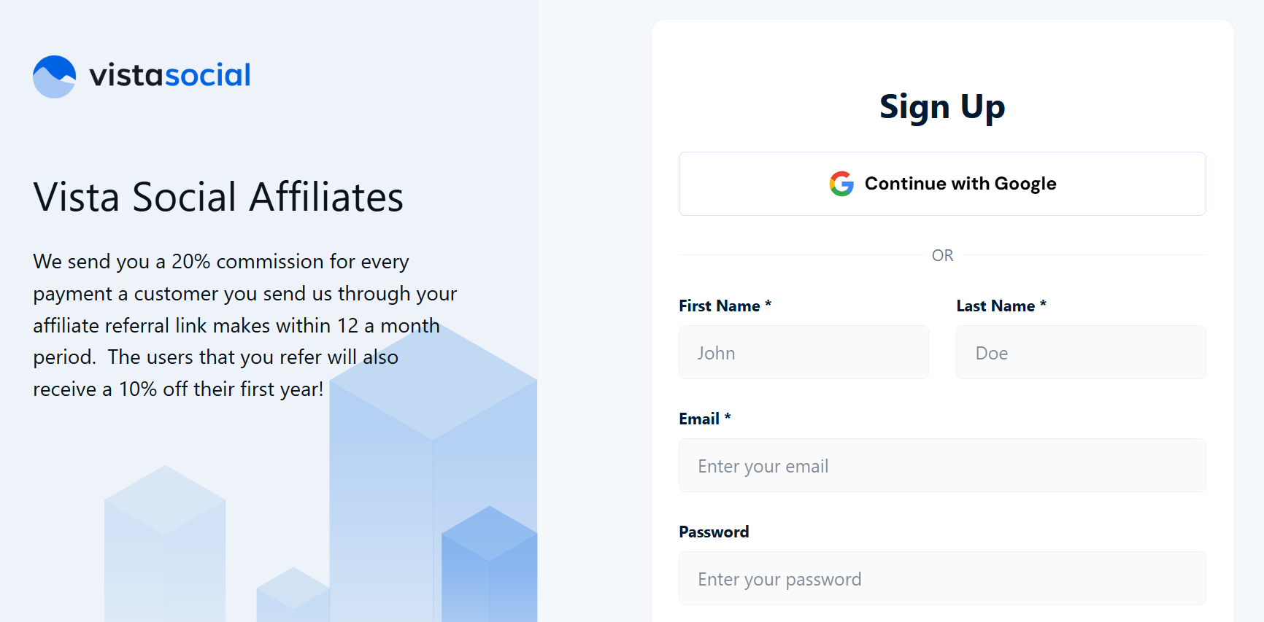Image resolution: width=1264 pixels, height=622 pixels.
Task: Click the OR divider text
Action: click(942, 256)
